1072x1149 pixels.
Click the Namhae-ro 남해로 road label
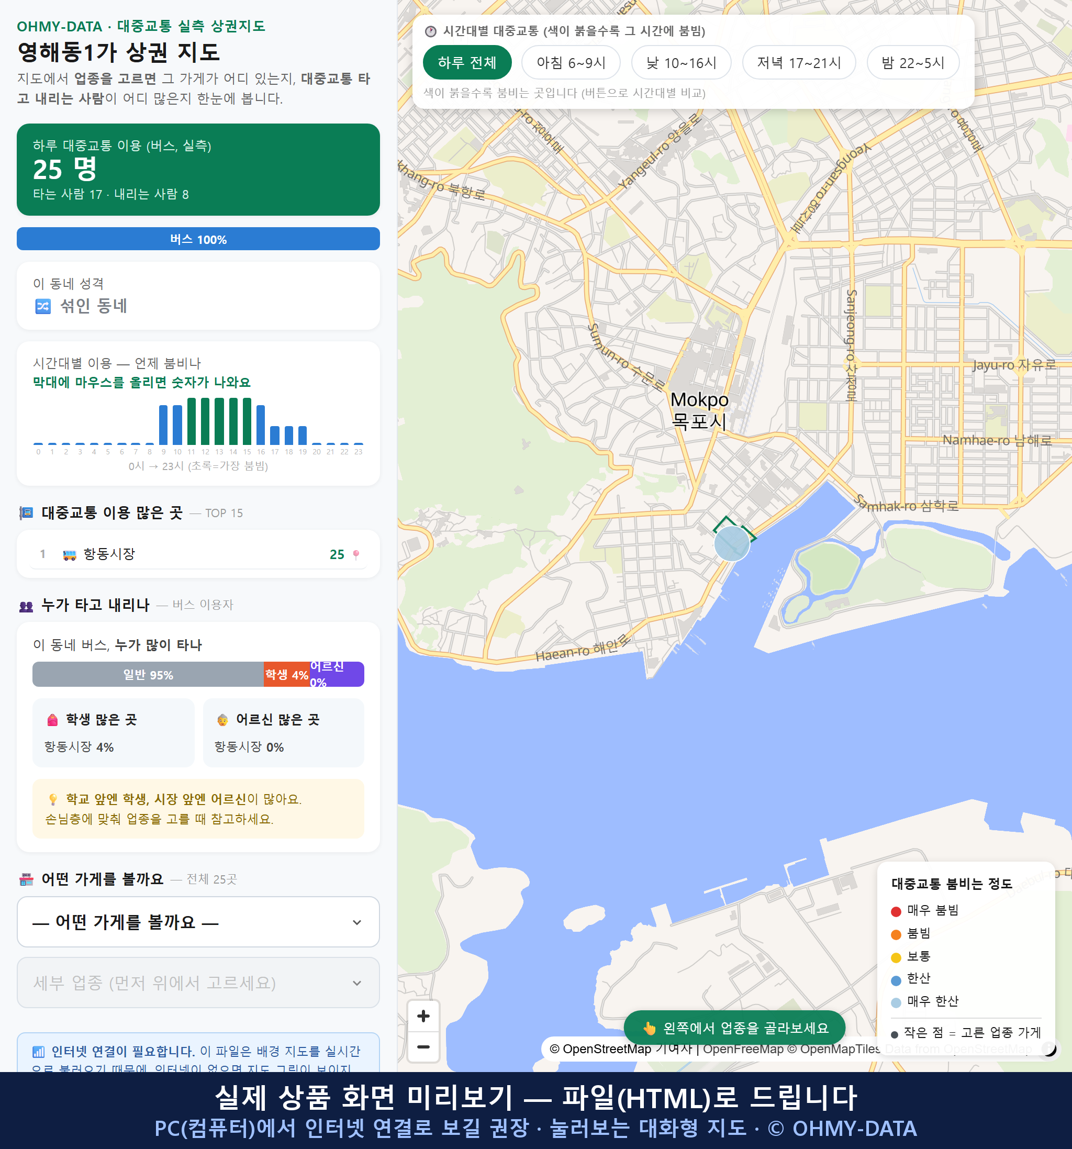(997, 440)
